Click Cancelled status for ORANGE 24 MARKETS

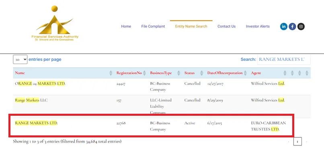(193, 84)
